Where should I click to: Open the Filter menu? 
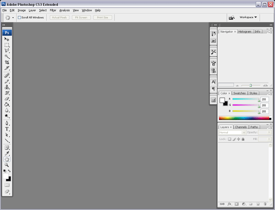53,10
